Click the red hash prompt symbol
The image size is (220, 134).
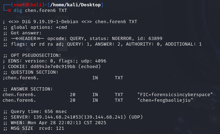click(9, 11)
